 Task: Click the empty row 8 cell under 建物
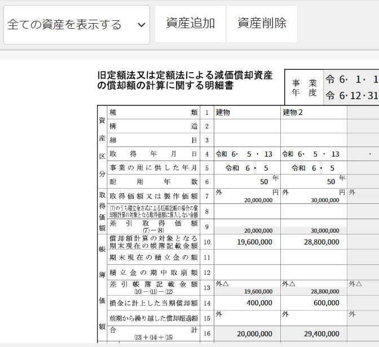pyautogui.click(x=247, y=212)
